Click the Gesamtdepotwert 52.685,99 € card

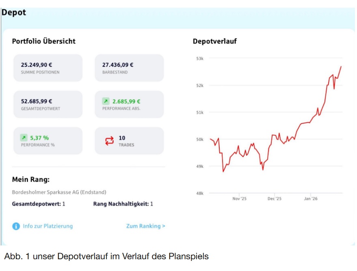48,104
